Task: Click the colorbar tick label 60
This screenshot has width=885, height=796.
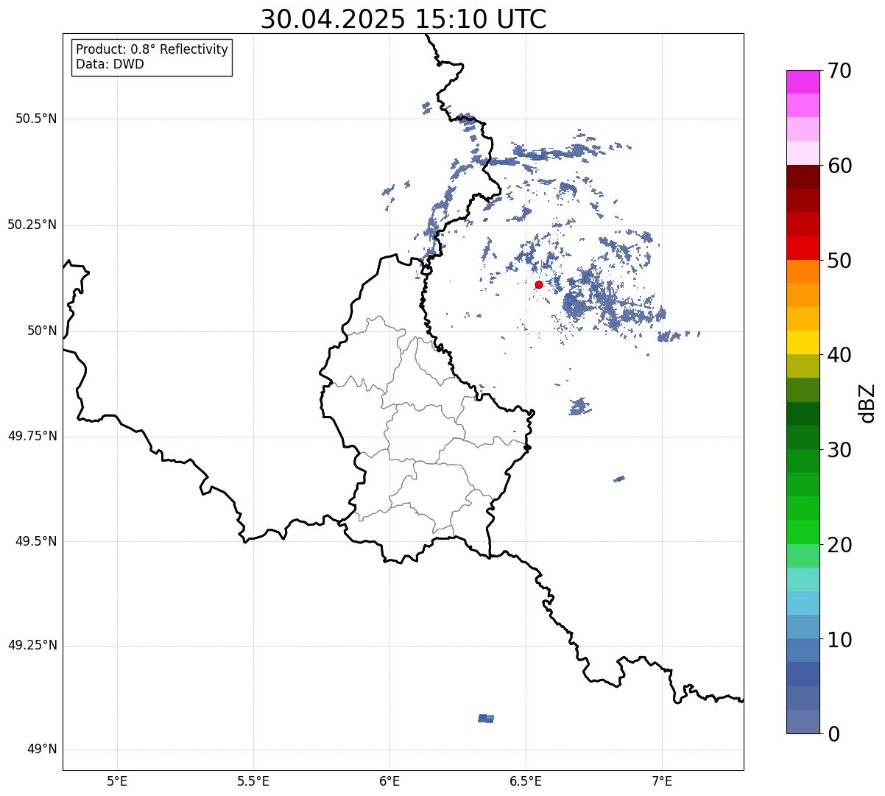Action: pyautogui.click(x=839, y=166)
